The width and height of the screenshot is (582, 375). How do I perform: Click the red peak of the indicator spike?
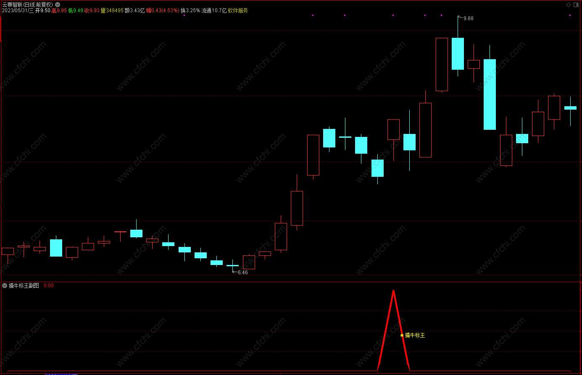coord(393,291)
